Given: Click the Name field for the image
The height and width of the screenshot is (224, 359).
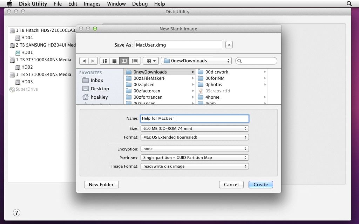Looking at the screenshot, I should (195, 118).
